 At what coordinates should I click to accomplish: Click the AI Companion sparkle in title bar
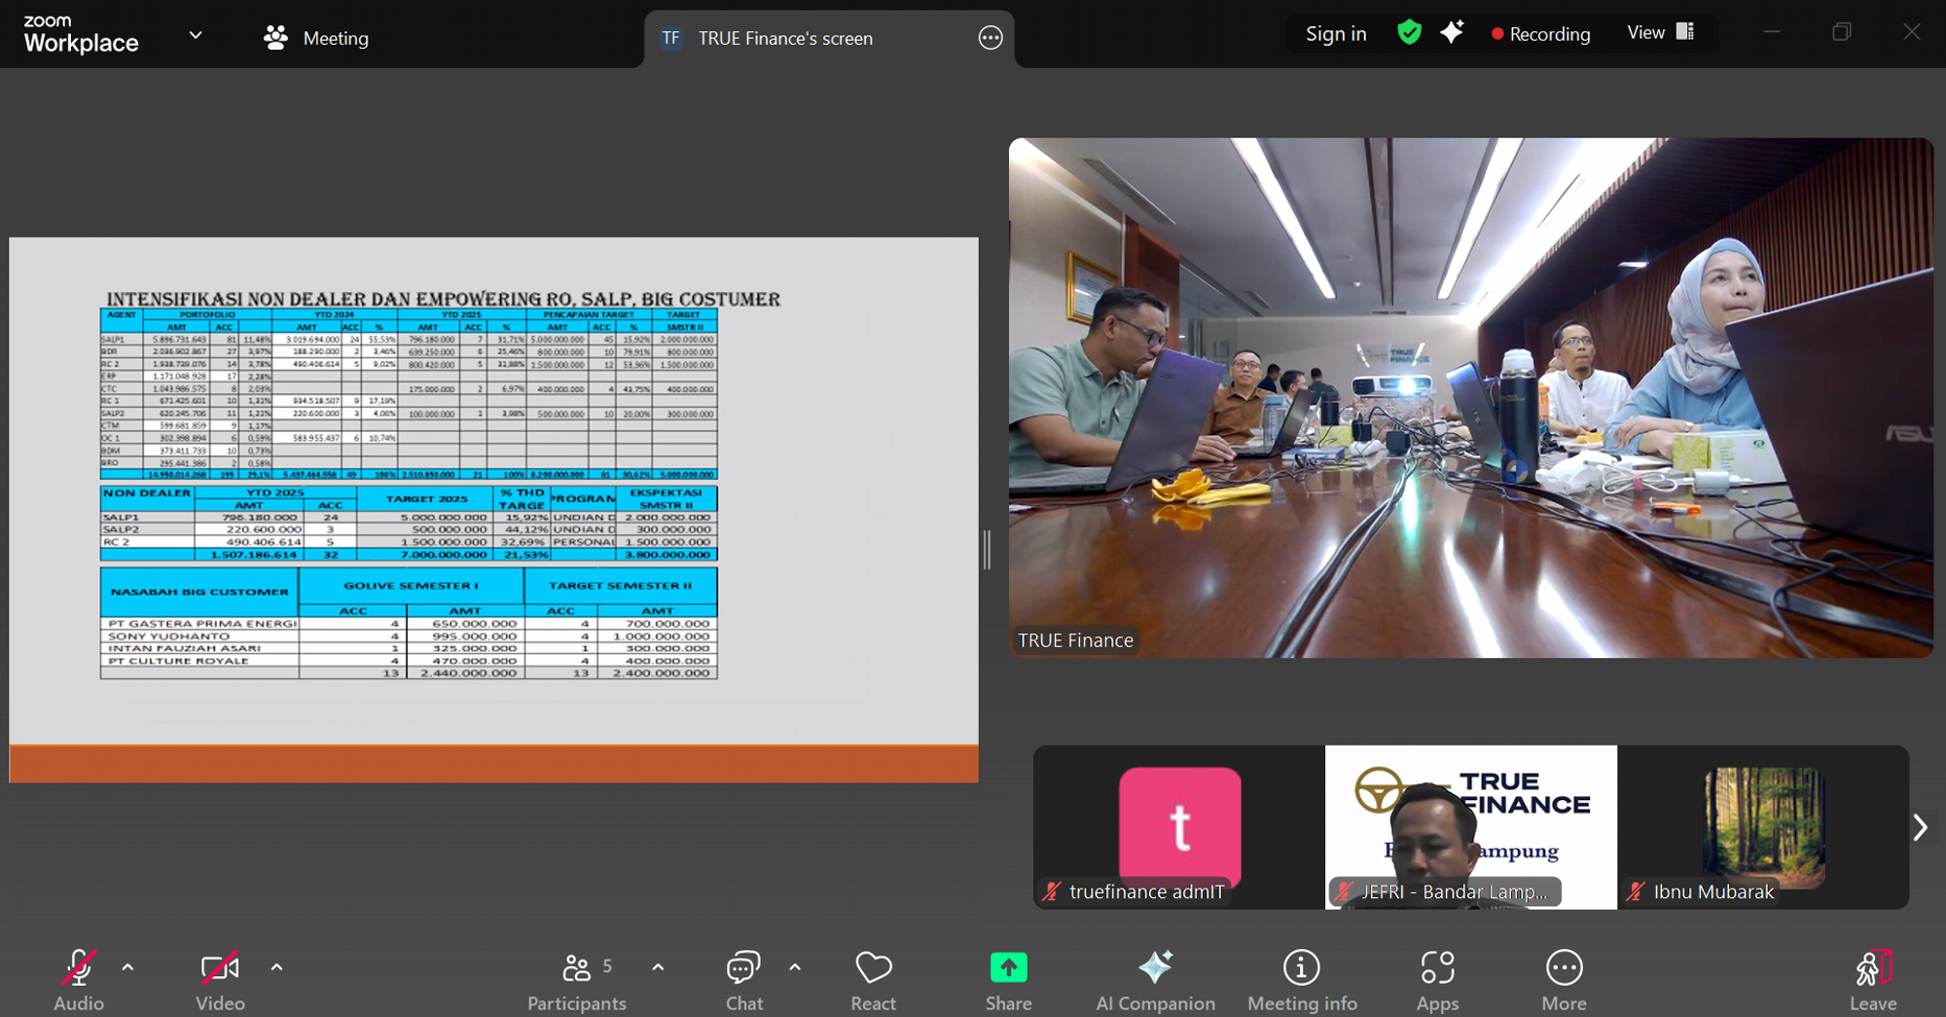pyautogui.click(x=1452, y=33)
